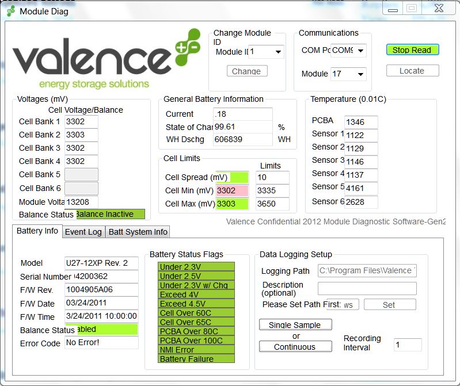This screenshot has width=460, height=386.
Task: Click the Current value field
Action: coord(243,114)
